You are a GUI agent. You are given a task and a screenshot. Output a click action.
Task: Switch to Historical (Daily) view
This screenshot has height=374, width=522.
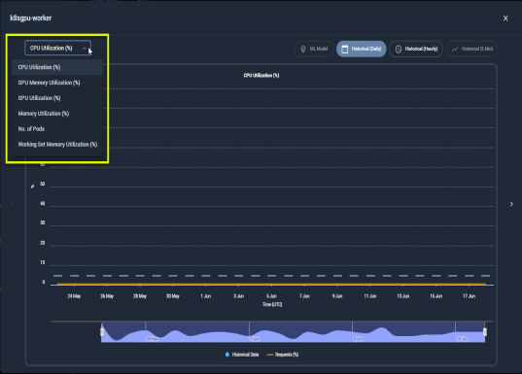(362, 49)
